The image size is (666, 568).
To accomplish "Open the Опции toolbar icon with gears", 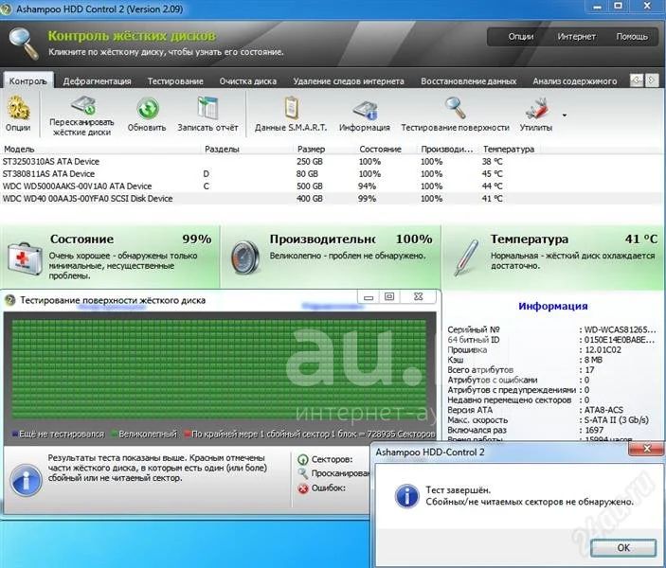I will click(18, 108).
